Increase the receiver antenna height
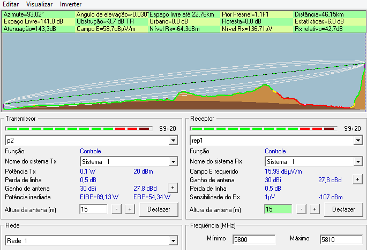 click(315, 209)
